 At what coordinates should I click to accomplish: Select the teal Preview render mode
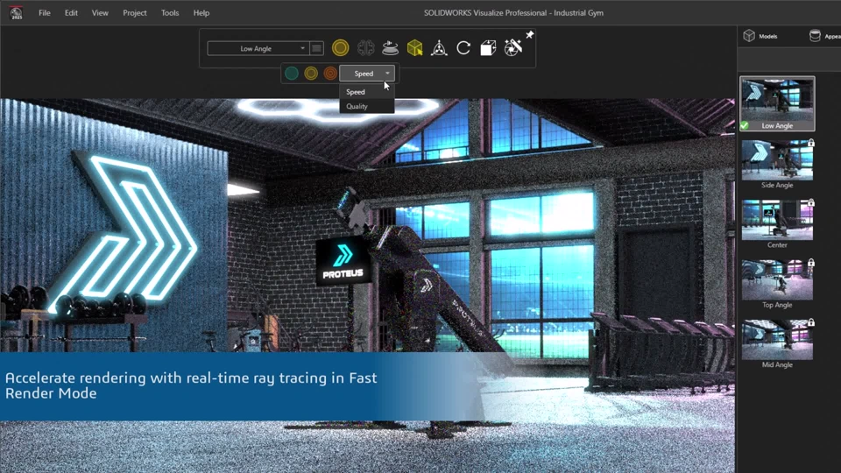(291, 74)
